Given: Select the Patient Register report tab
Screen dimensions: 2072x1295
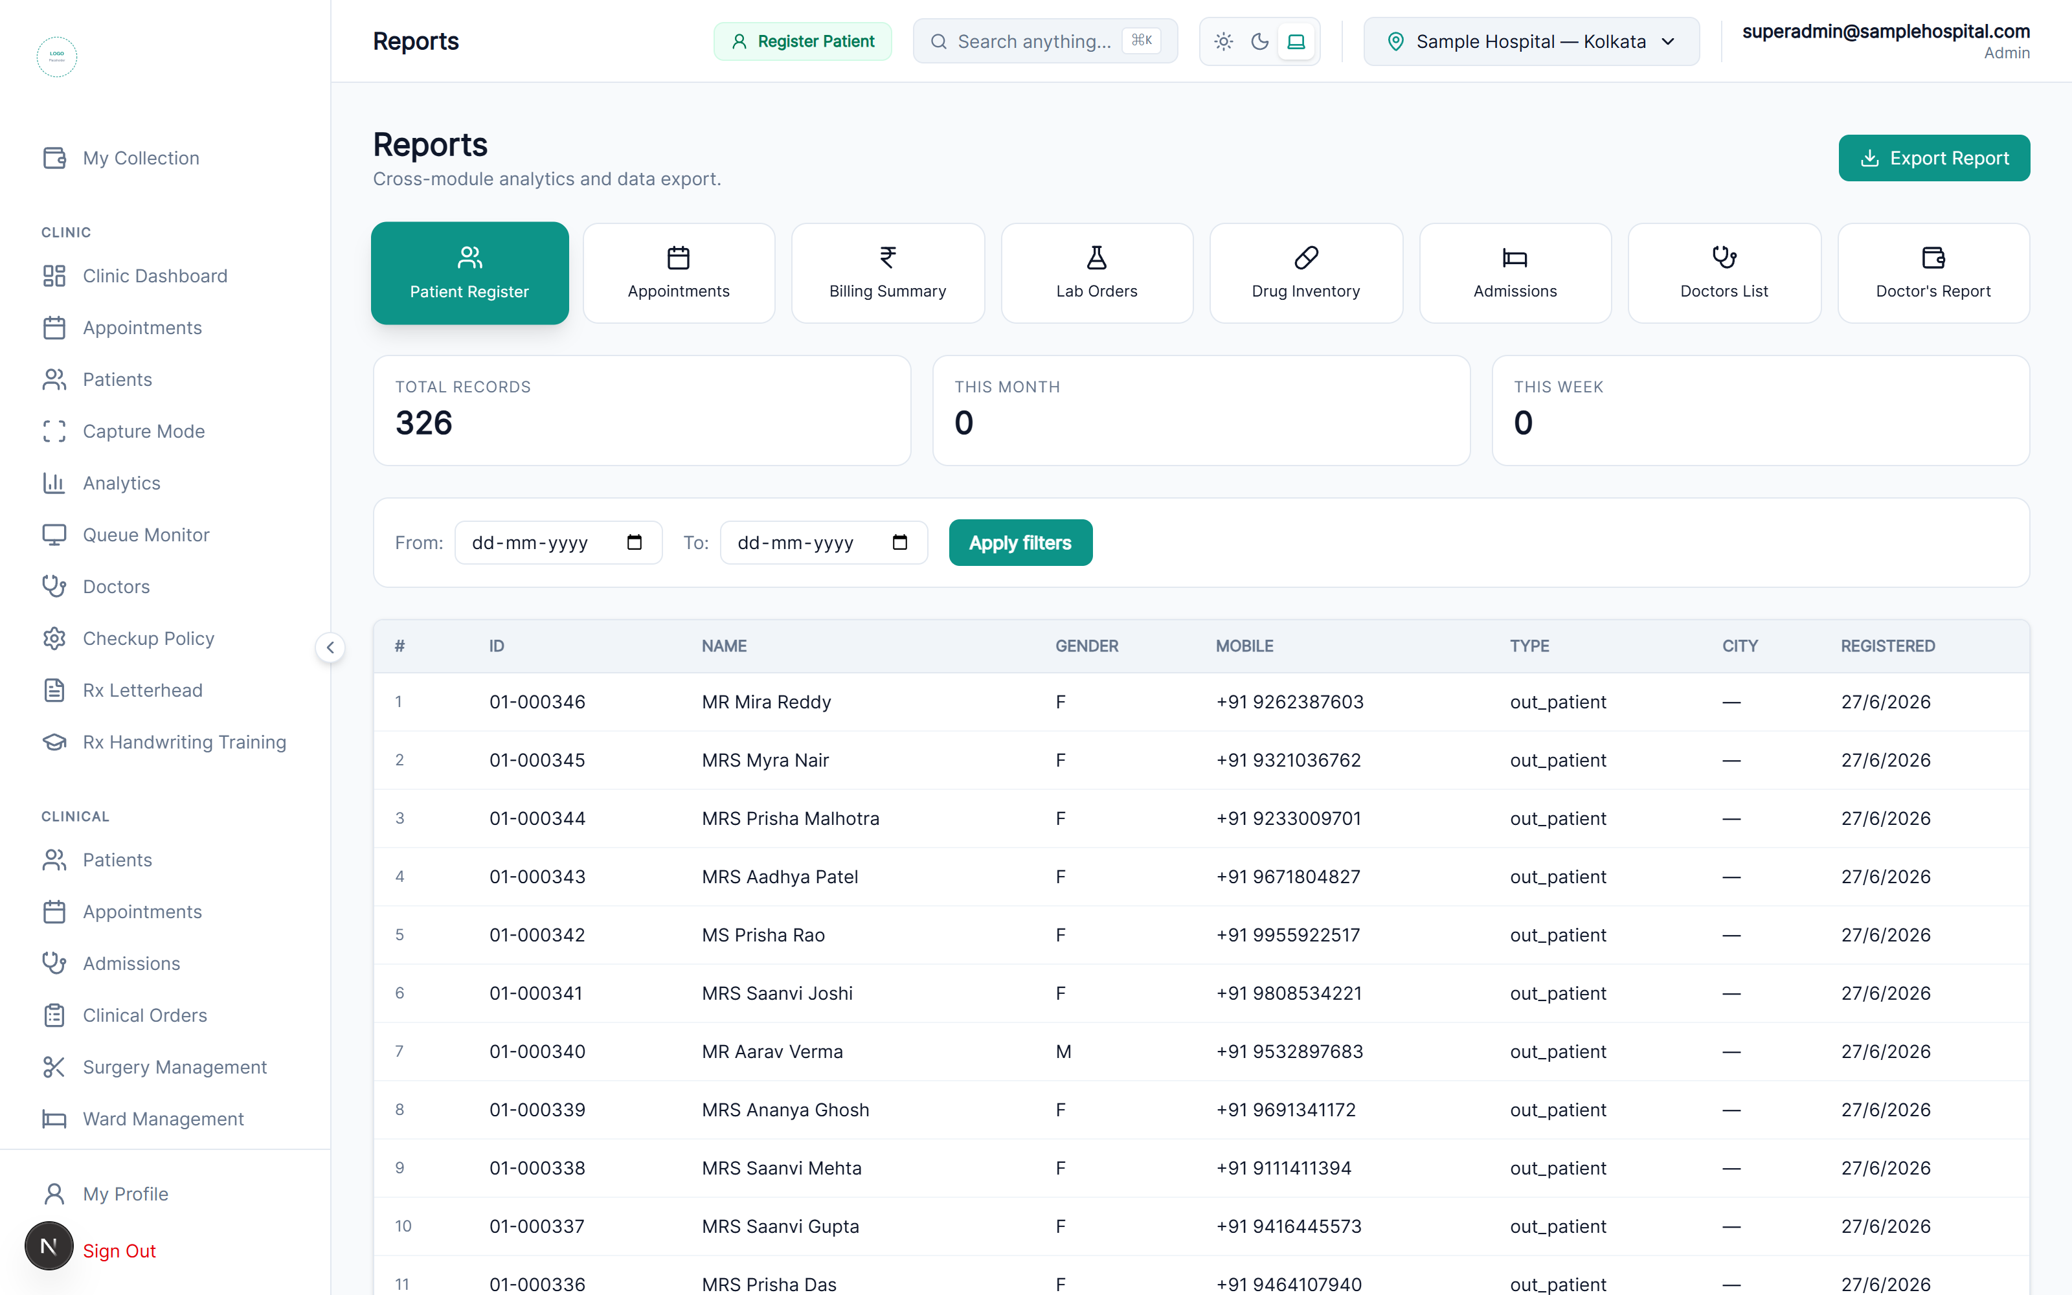Looking at the screenshot, I should [469, 273].
